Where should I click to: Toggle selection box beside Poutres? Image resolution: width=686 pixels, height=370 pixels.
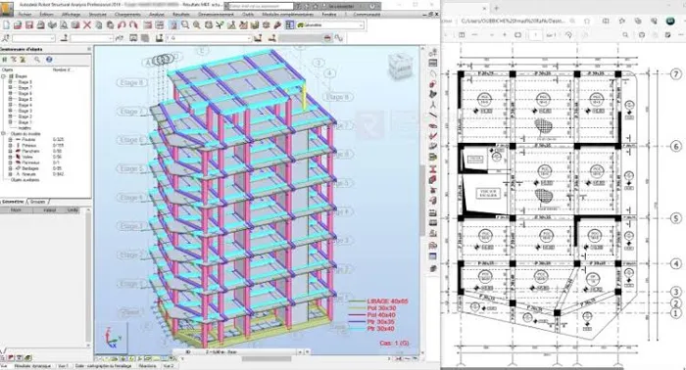11,140
